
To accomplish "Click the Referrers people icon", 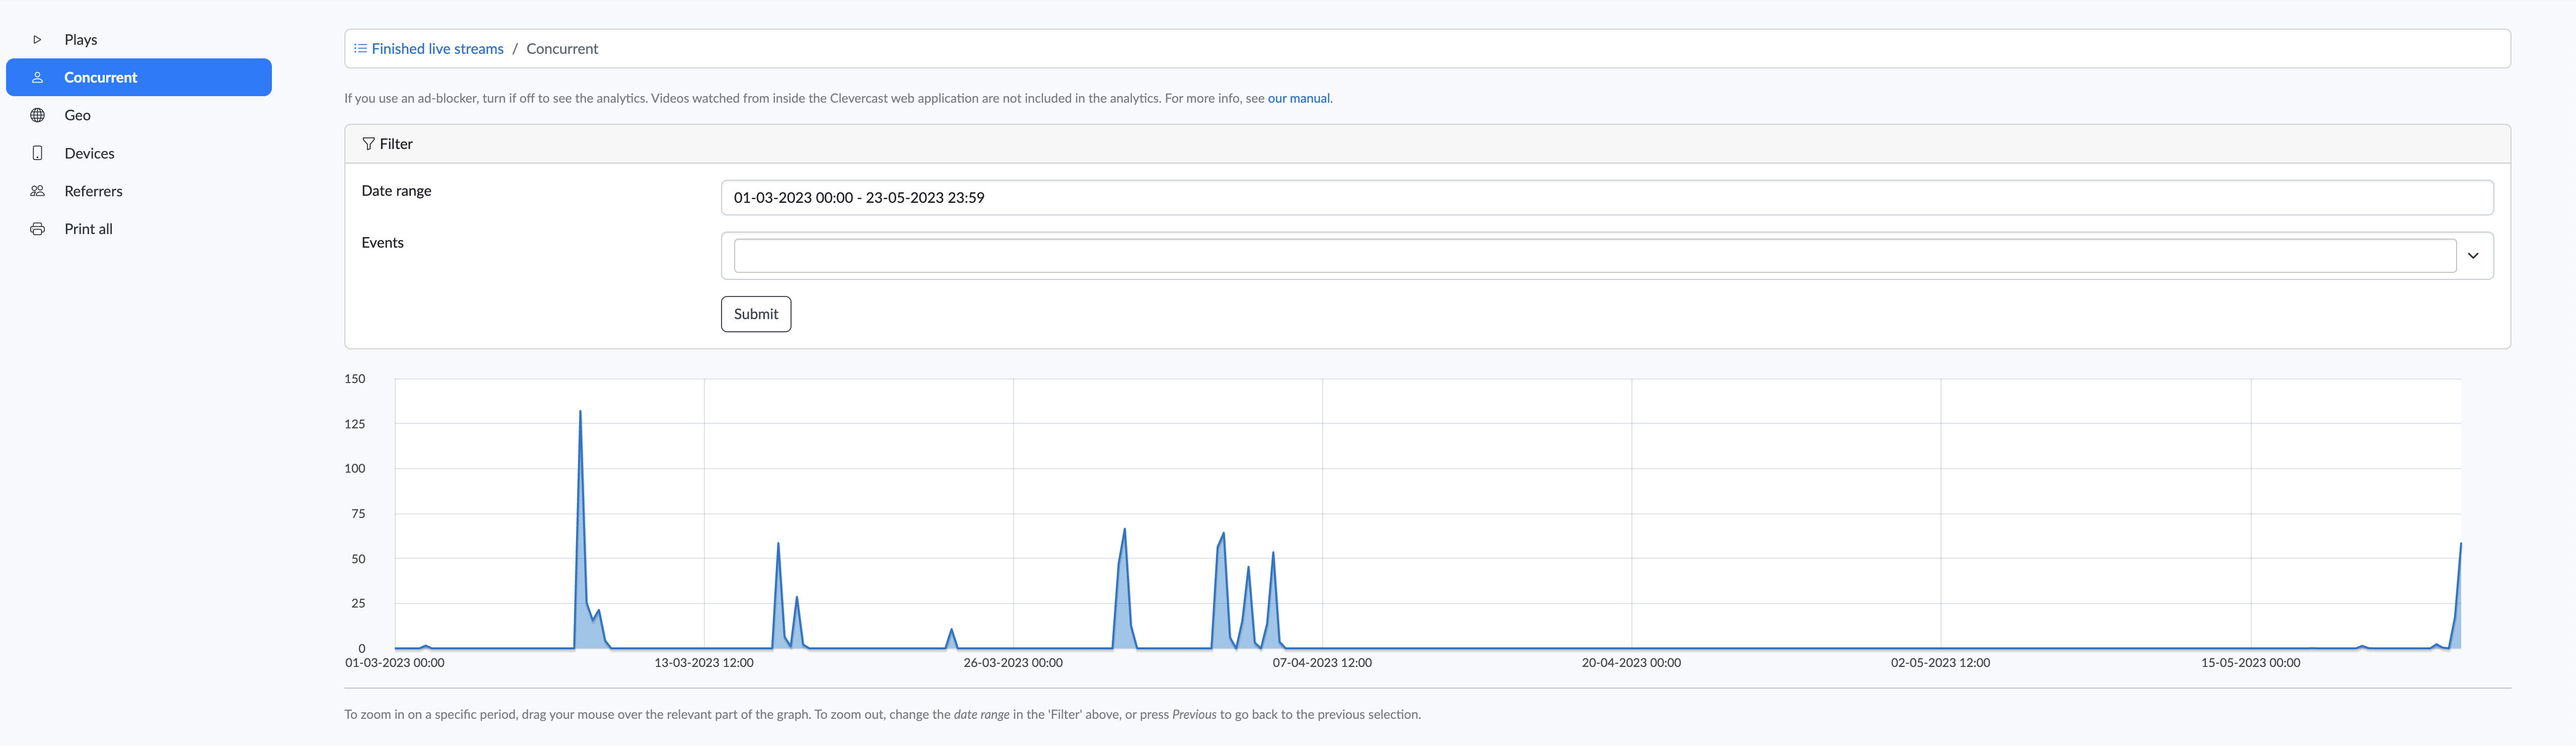I will pyautogui.click(x=37, y=192).
